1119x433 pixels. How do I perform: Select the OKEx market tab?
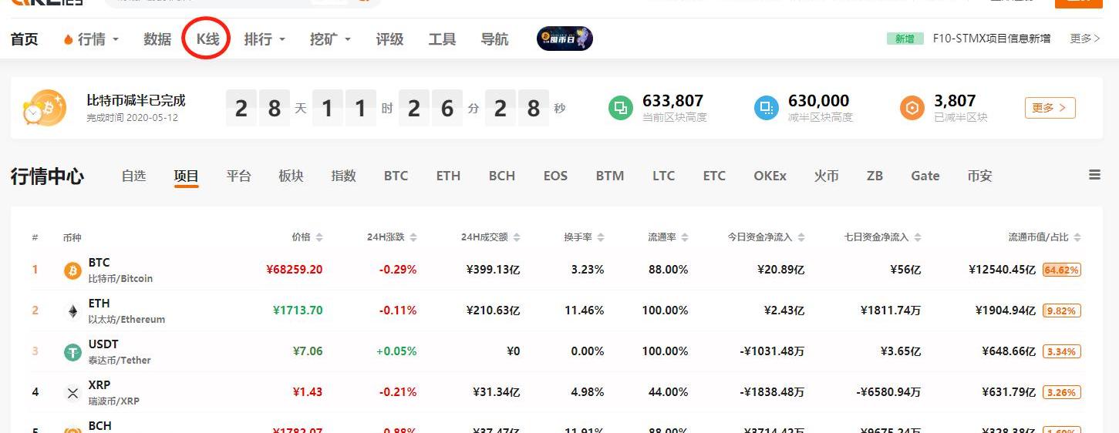pyautogui.click(x=770, y=176)
